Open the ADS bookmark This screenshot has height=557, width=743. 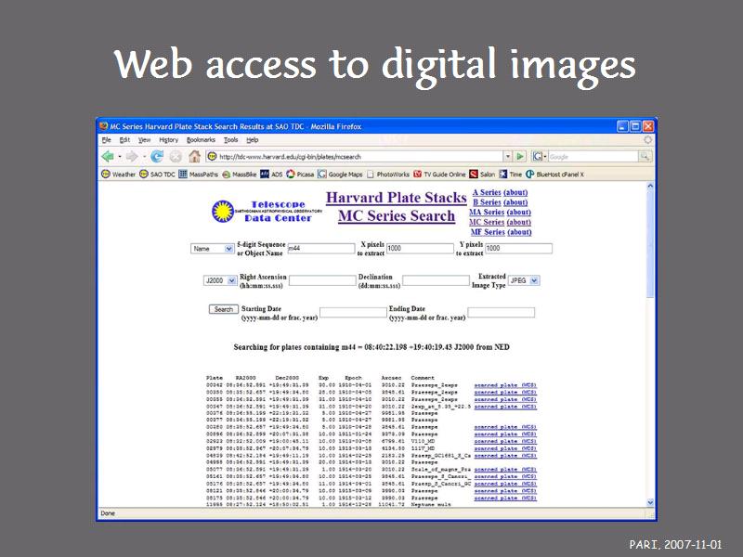tap(271, 175)
